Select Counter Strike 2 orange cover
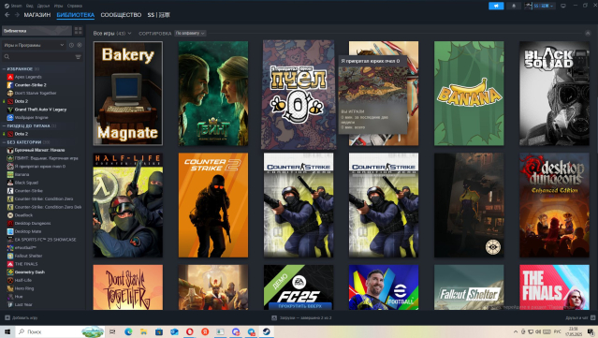This screenshot has width=598, height=338. point(213,205)
